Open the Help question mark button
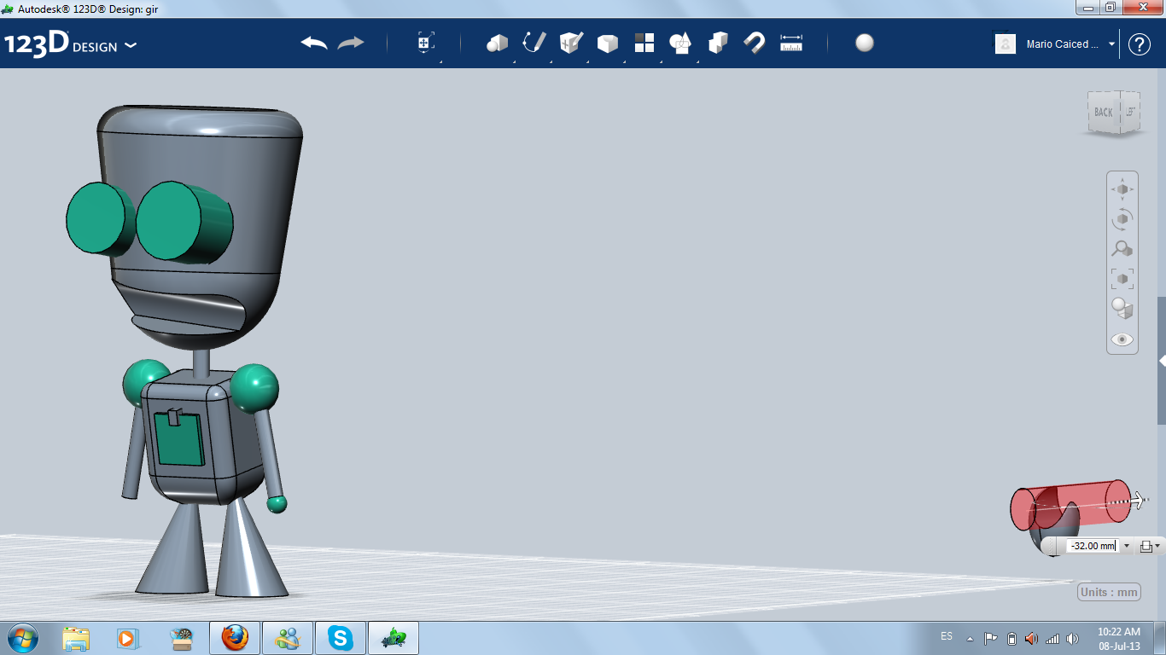The height and width of the screenshot is (655, 1166). click(1140, 44)
